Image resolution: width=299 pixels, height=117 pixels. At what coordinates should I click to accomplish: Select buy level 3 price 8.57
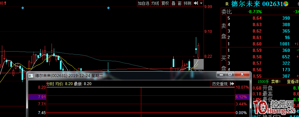(257, 63)
